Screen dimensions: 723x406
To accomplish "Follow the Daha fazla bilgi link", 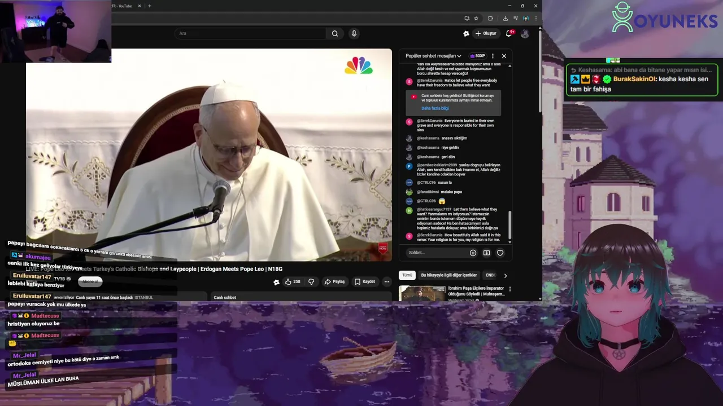I will click(435, 108).
